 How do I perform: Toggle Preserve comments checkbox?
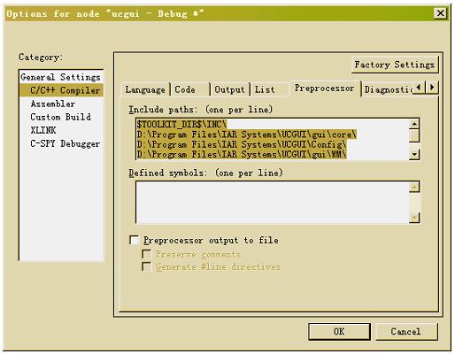click(x=147, y=254)
